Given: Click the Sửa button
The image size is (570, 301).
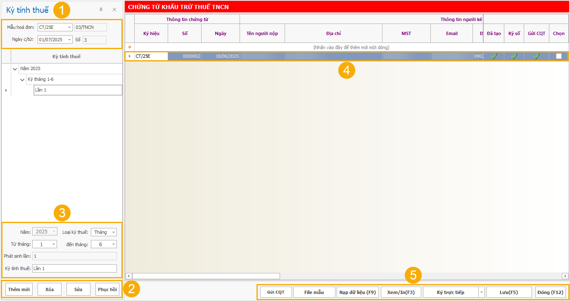Looking at the screenshot, I should tap(78, 289).
